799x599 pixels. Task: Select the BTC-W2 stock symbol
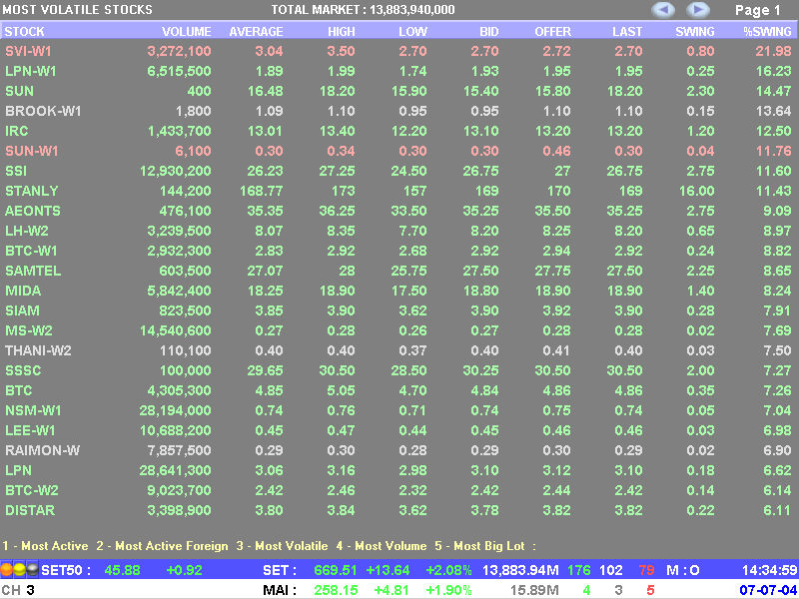pos(32,490)
